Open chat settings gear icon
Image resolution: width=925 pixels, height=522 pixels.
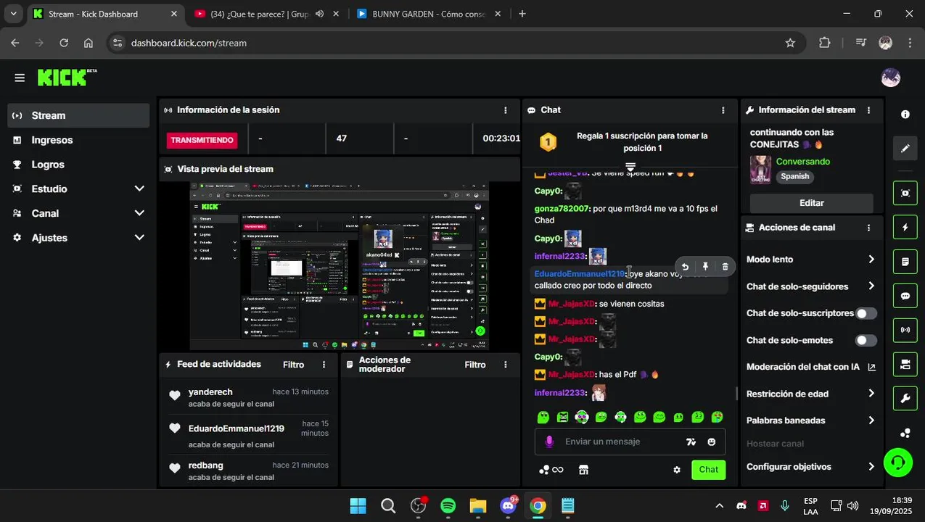click(x=677, y=470)
